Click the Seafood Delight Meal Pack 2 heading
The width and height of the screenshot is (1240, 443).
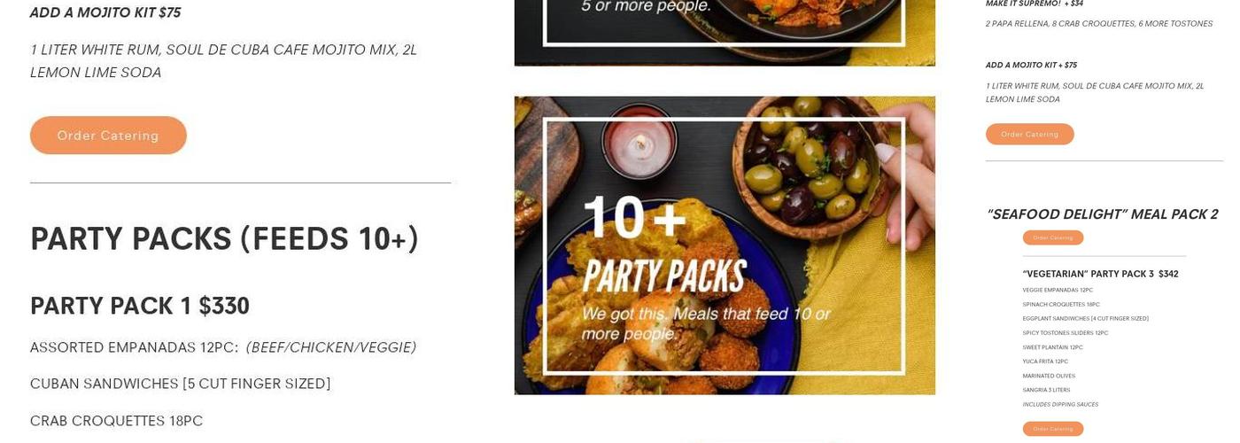(1102, 214)
